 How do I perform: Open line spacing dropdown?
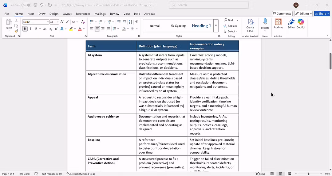click(115, 29)
